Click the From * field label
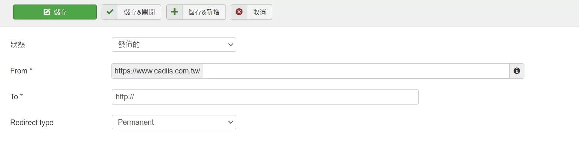This screenshot has width=579, height=148. [21, 71]
